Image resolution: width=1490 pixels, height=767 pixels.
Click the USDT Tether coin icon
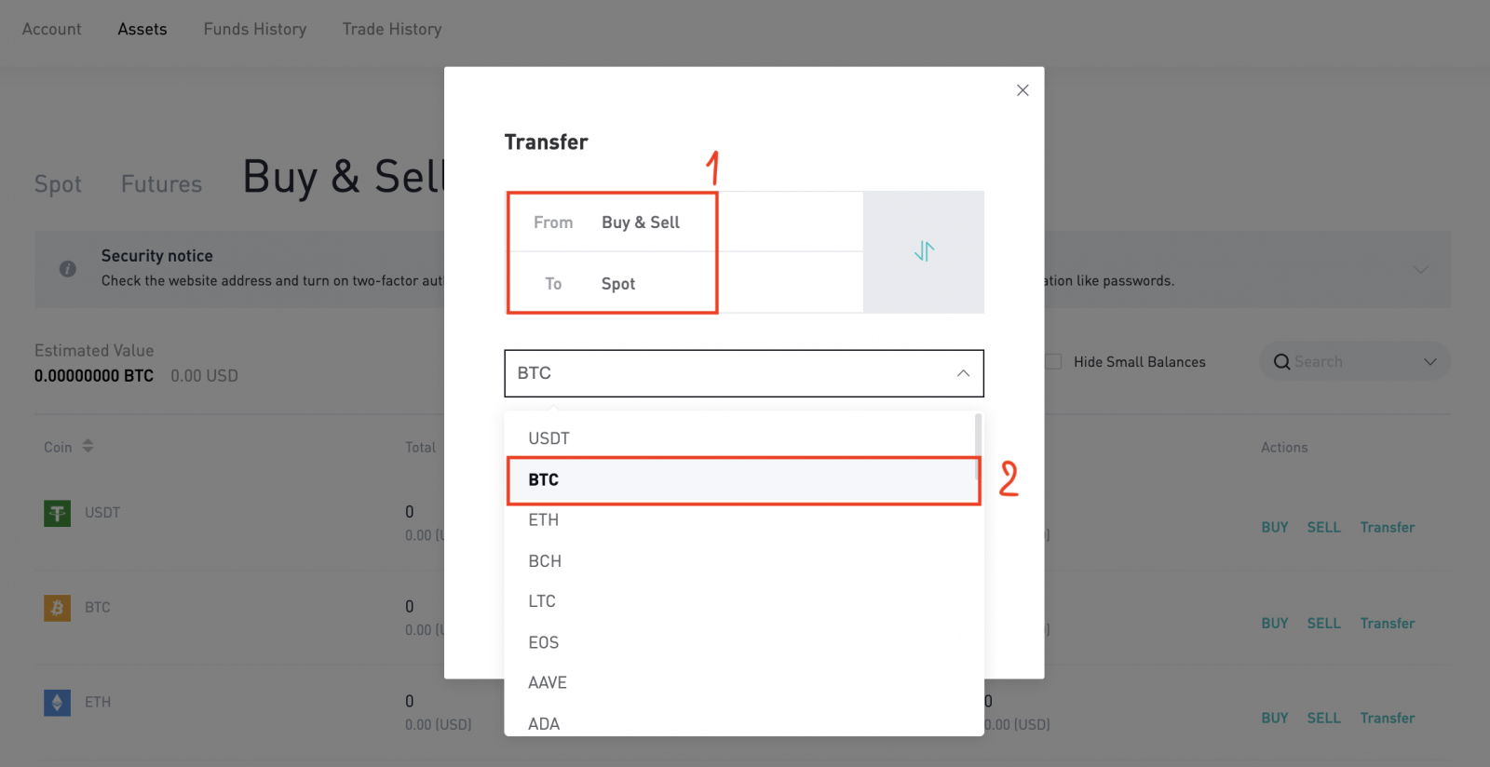(57, 513)
